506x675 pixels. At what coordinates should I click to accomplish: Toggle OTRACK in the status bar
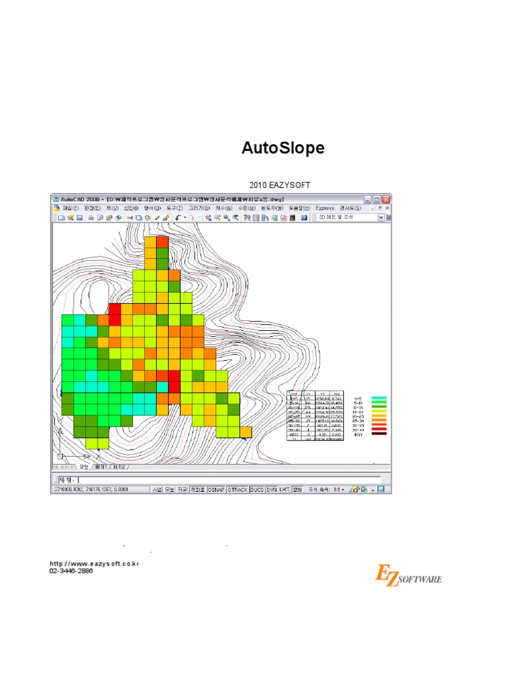pos(237,490)
